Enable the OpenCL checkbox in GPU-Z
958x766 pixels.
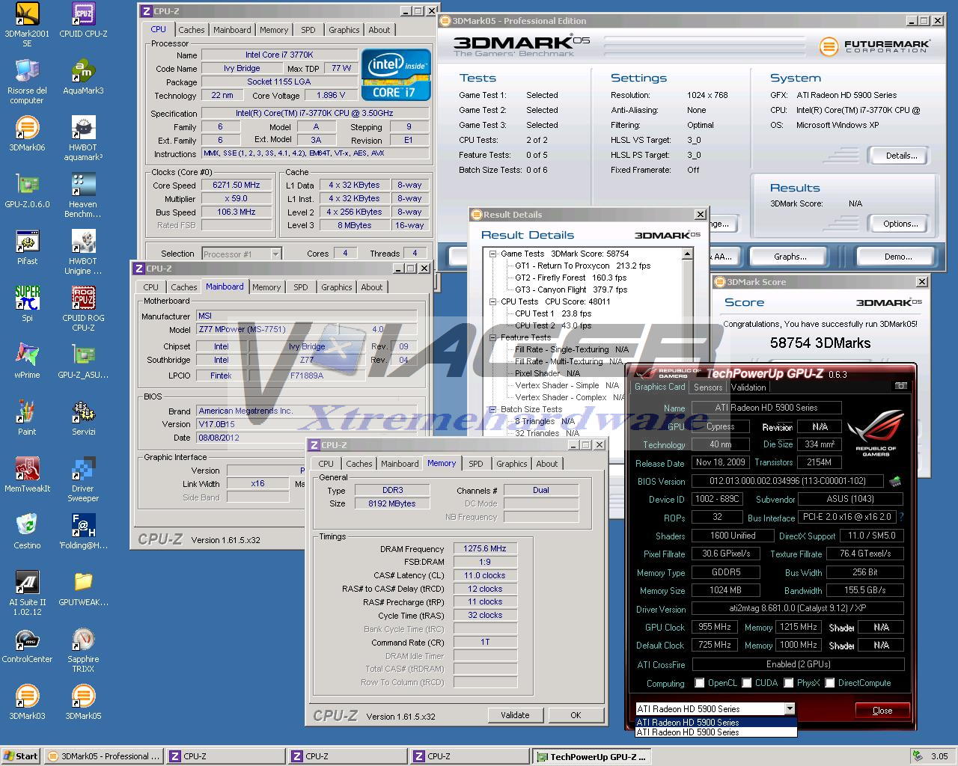tap(699, 683)
